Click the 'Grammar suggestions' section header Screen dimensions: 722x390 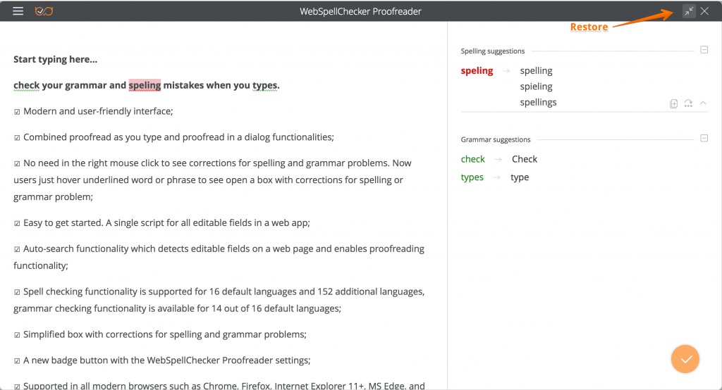tap(496, 139)
